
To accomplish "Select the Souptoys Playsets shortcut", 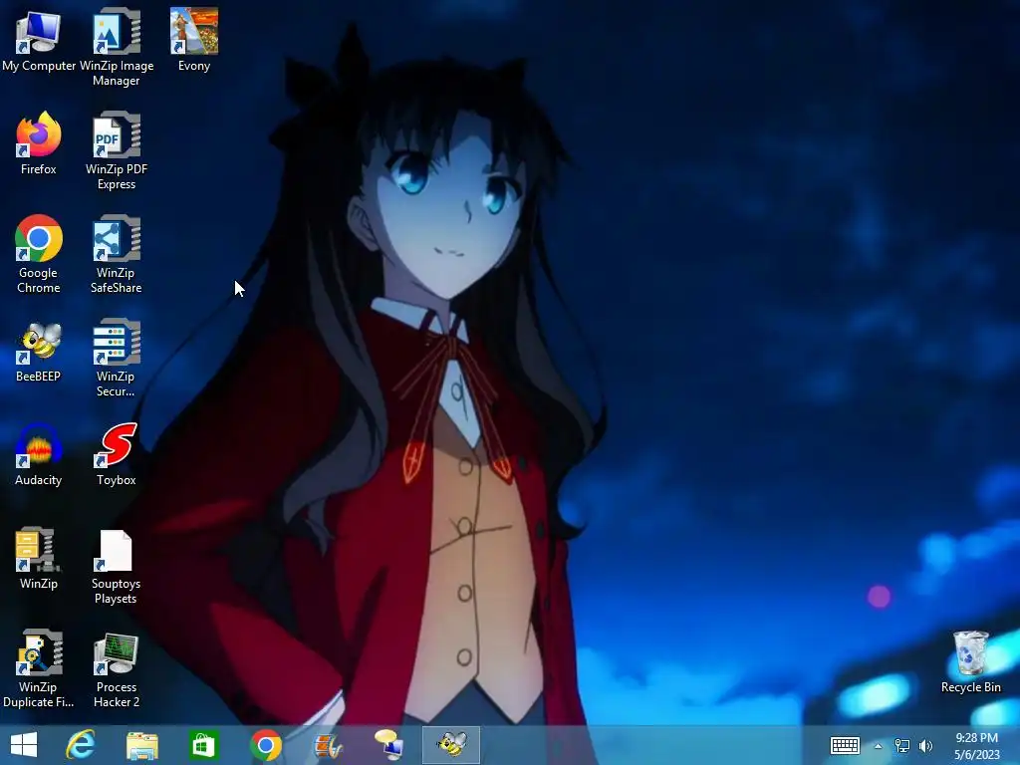I will (117, 566).
